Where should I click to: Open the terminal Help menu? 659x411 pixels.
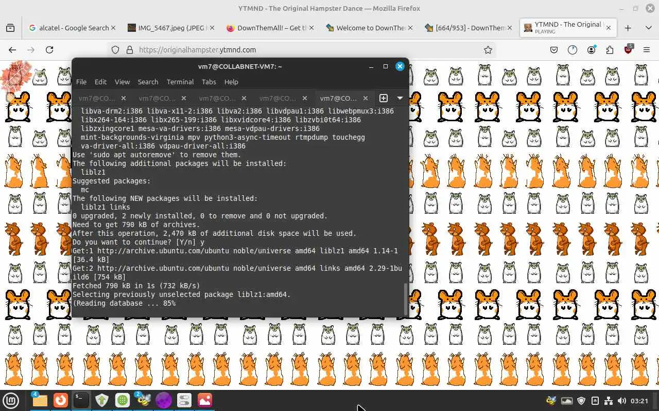[231, 82]
